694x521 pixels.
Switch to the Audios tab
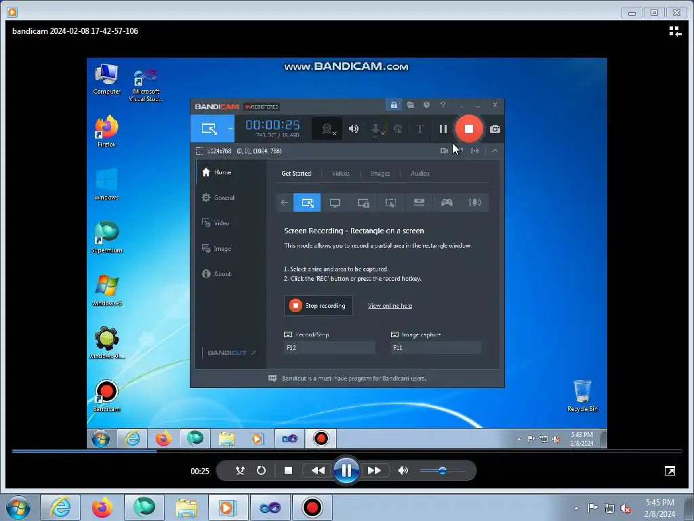420,173
